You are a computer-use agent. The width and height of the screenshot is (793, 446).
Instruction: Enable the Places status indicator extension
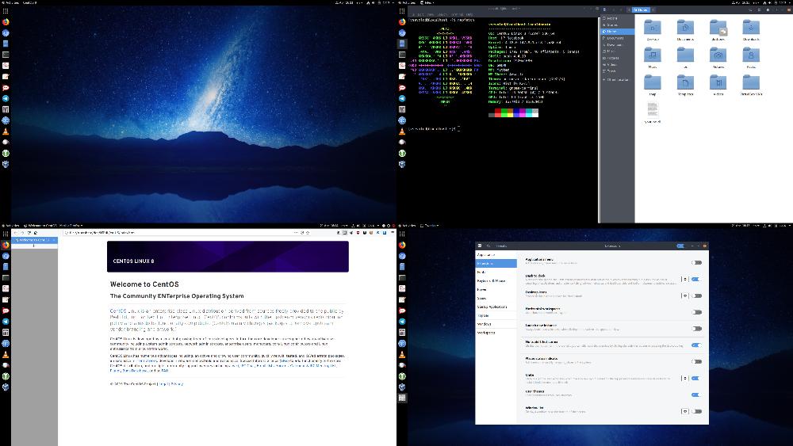tap(696, 362)
